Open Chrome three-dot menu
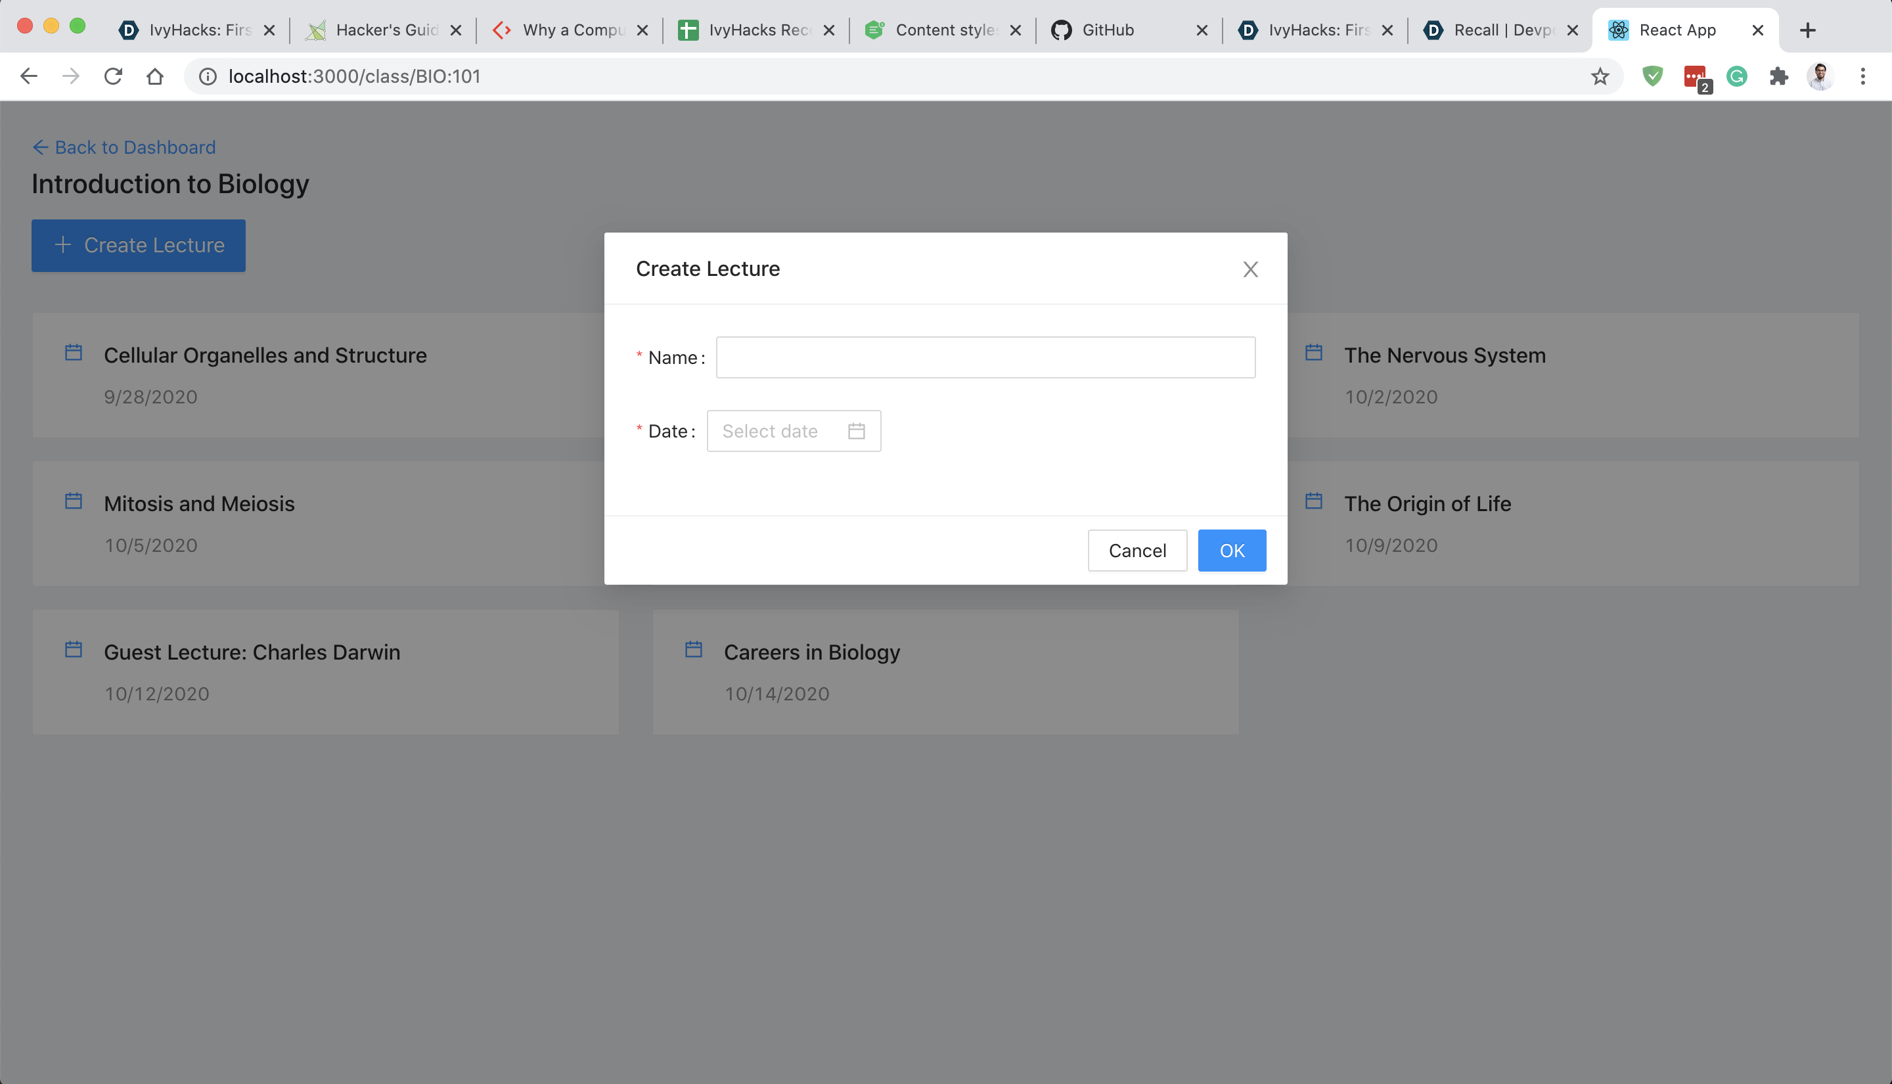The width and height of the screenshot is (1892, 1084). pyautogui.click(x=1862, y=76)
